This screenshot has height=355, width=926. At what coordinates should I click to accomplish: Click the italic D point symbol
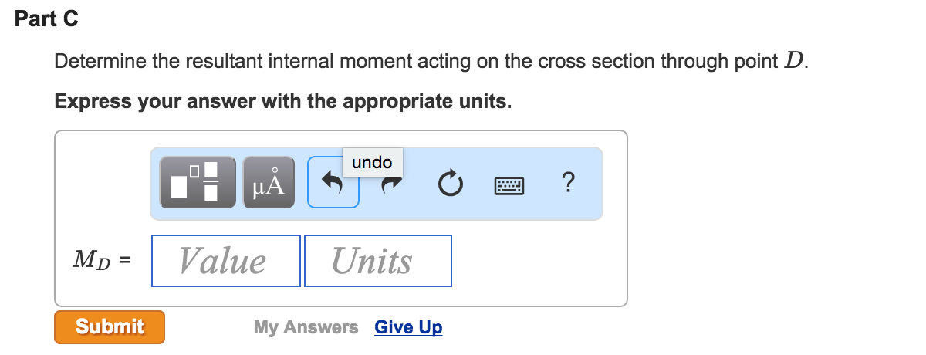pyautogui.click(x=793, y=62)
